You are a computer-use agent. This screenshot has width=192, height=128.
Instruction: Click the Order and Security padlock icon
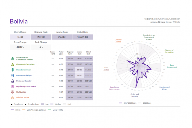click(x=13, y=81)
